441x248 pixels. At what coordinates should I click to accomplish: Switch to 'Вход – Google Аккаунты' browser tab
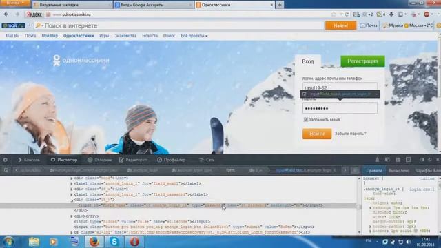pos(154,5)
